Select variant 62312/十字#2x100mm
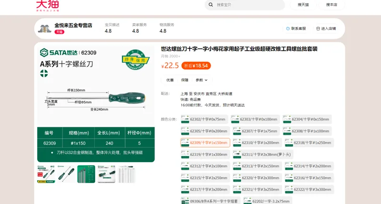The image size is (381, 204). (x=205, y=166)
